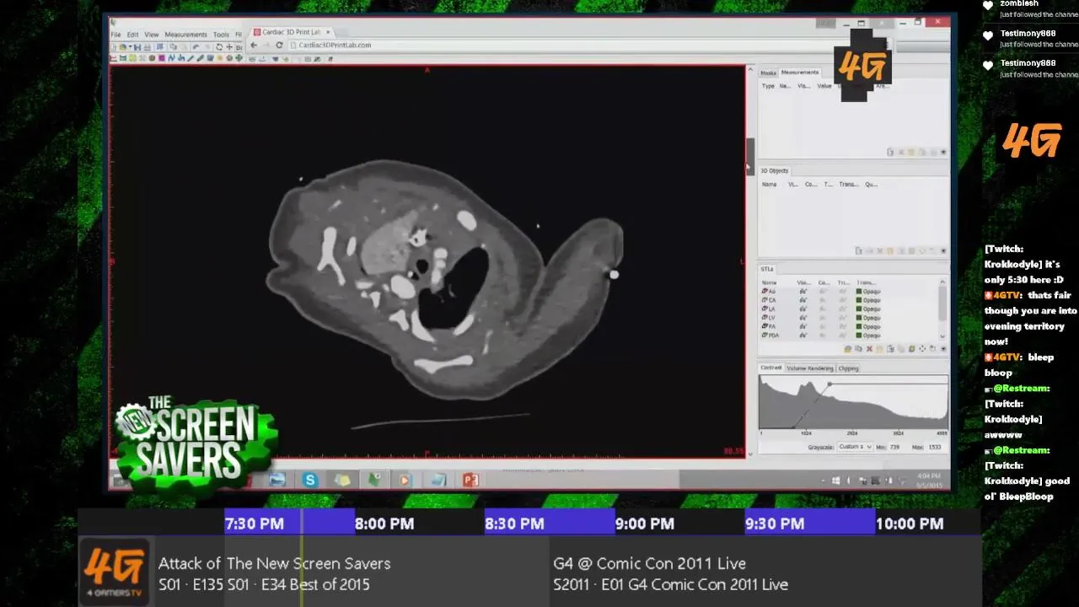Image resolution: width=1079 pixels, height=607 pixels.
Task: Open the View menu
Action: [x=152, y=35]
